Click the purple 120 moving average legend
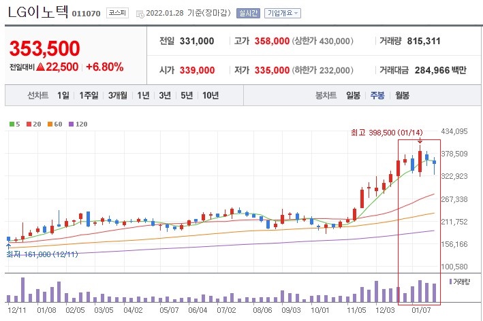The width and height of the screenshot is (483, 321). [78, 124]
